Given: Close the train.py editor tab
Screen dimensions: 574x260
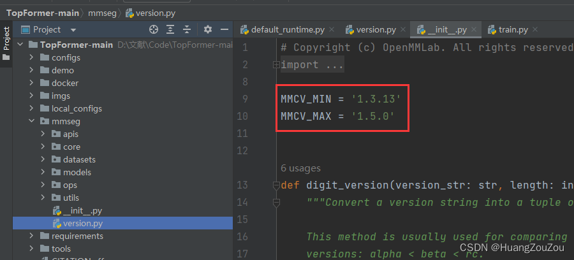Looking at the screenshot, I should pyautogui.click(x=535, y=29).
